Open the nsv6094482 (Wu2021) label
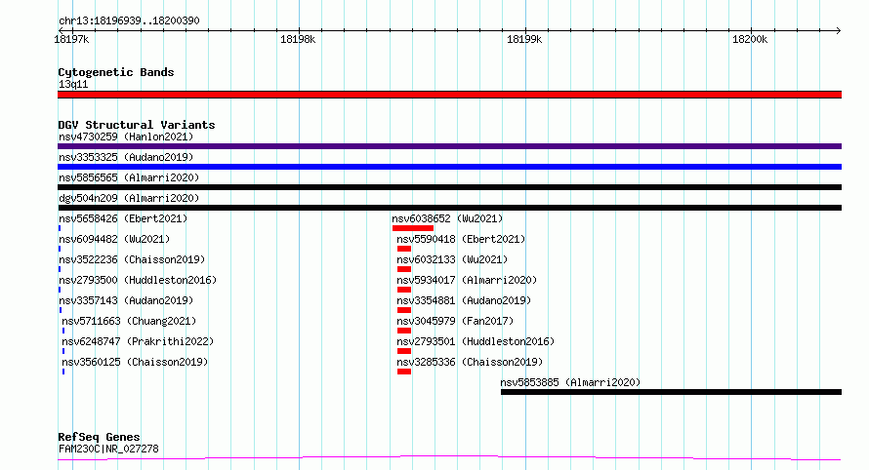869x470 pixels. (x=114, y=239)
